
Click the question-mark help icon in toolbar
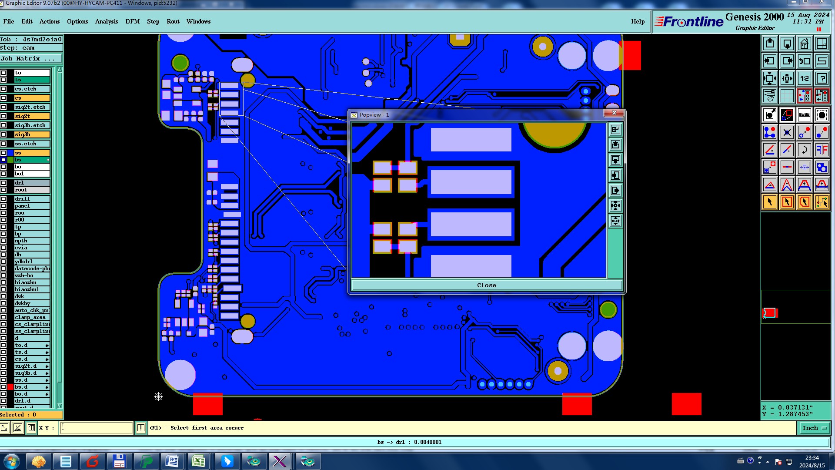[822, 79]
